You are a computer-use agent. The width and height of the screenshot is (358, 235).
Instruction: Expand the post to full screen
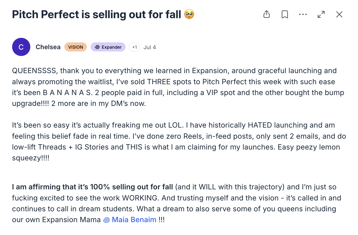(321, 14)
